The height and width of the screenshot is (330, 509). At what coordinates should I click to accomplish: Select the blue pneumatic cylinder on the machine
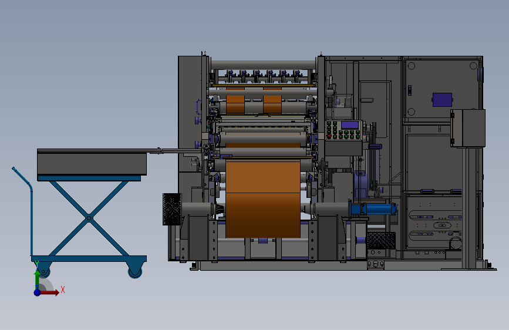(x=373, y=209)
